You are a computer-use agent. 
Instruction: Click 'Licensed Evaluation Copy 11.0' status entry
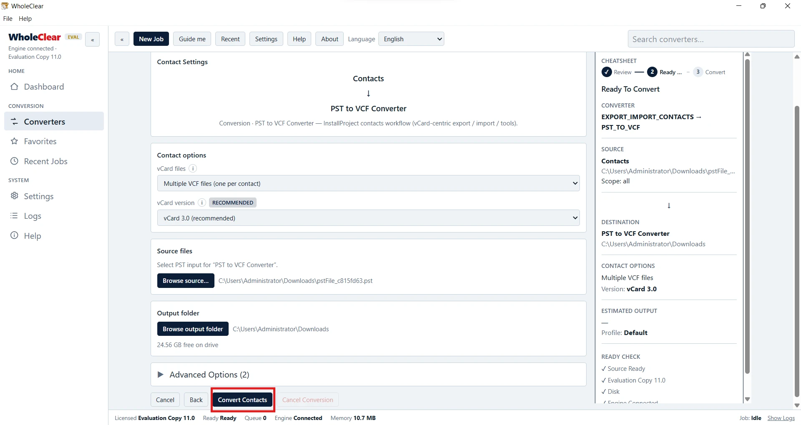[x=155, y=418]
